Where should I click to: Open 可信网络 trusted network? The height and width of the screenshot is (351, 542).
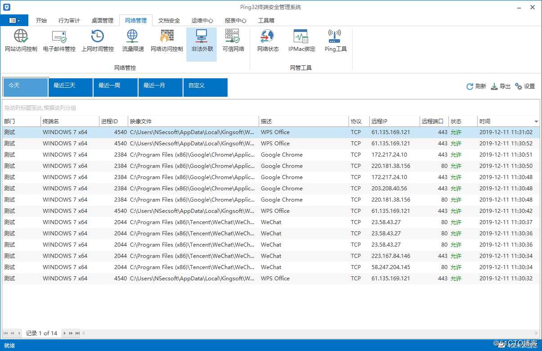[233, 42]
